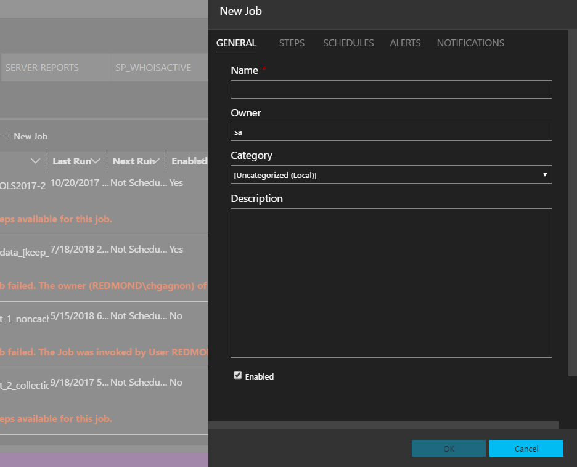The width and height of the screenshot is (577, 467).
Task: Click the Owner field containing sa
Action: click(x=391, y=132)
